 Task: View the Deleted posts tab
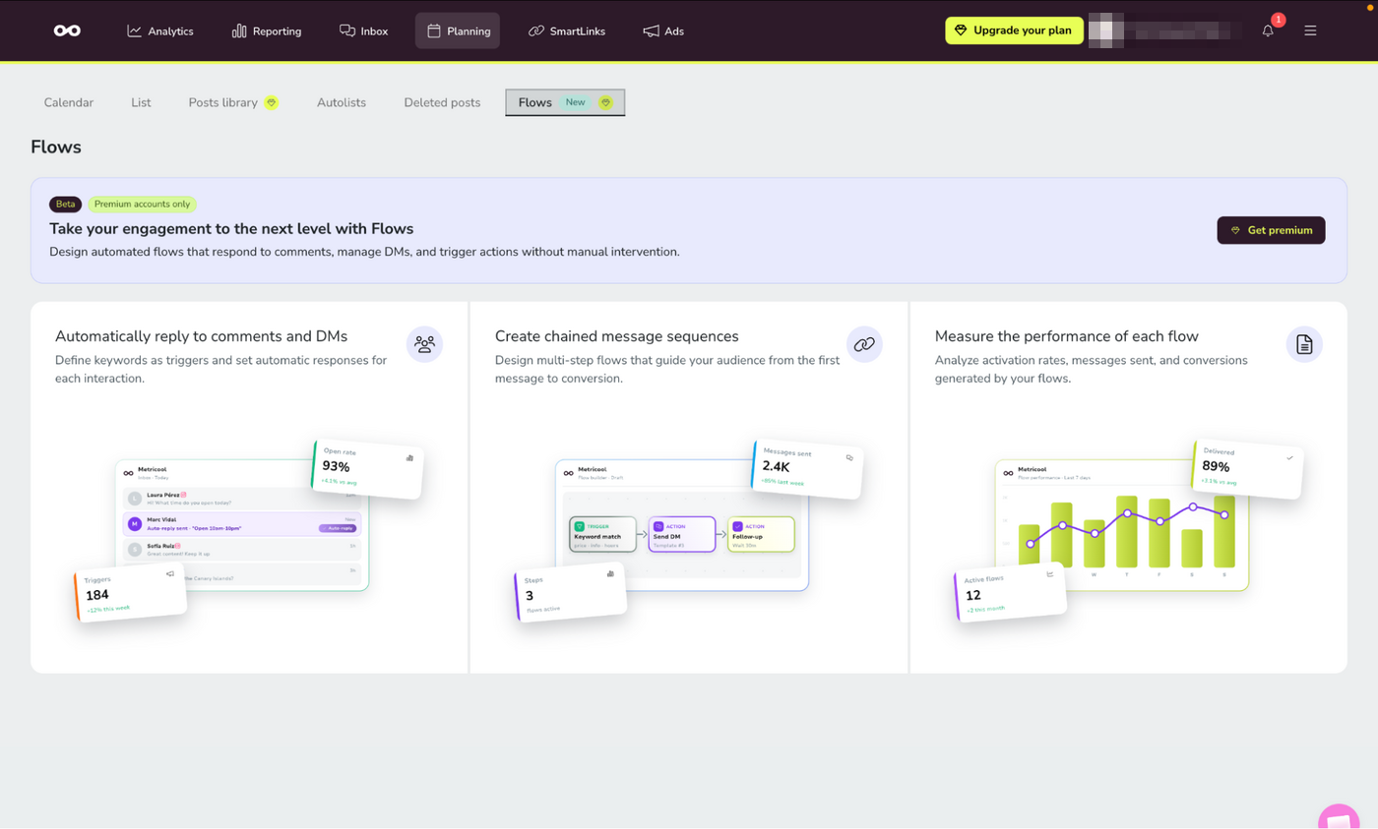442,102
